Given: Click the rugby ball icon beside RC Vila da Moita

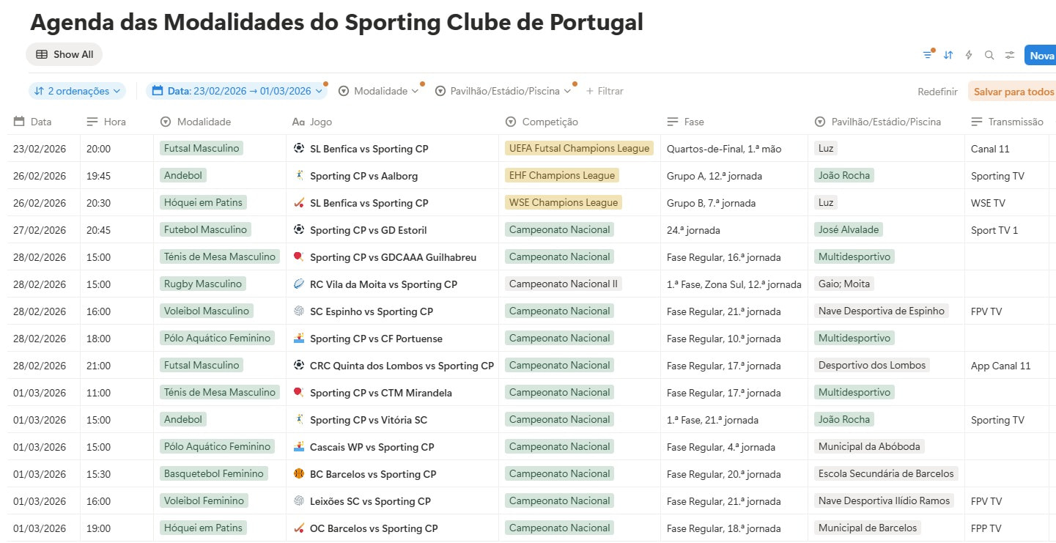Looking at the screenshot, I should click(299, 284).
